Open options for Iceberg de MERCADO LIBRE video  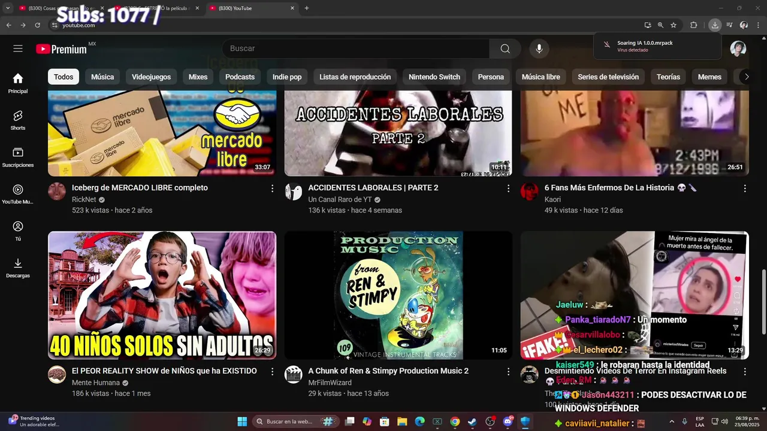coord(272,189)
